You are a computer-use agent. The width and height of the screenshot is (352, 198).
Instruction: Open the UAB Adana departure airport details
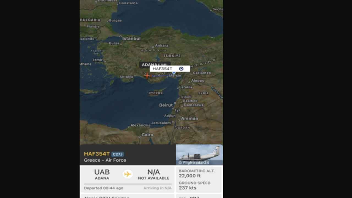coord(102,174)
